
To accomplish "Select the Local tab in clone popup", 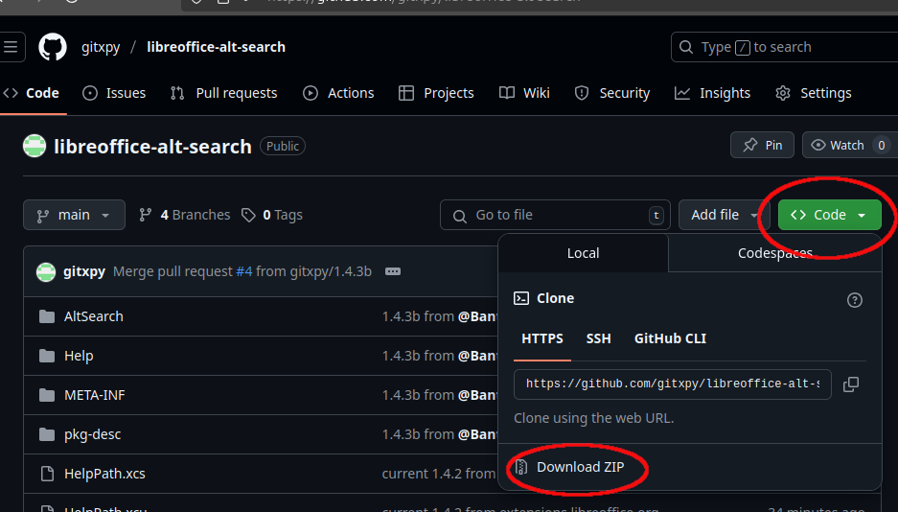I will tap(583, 253).
